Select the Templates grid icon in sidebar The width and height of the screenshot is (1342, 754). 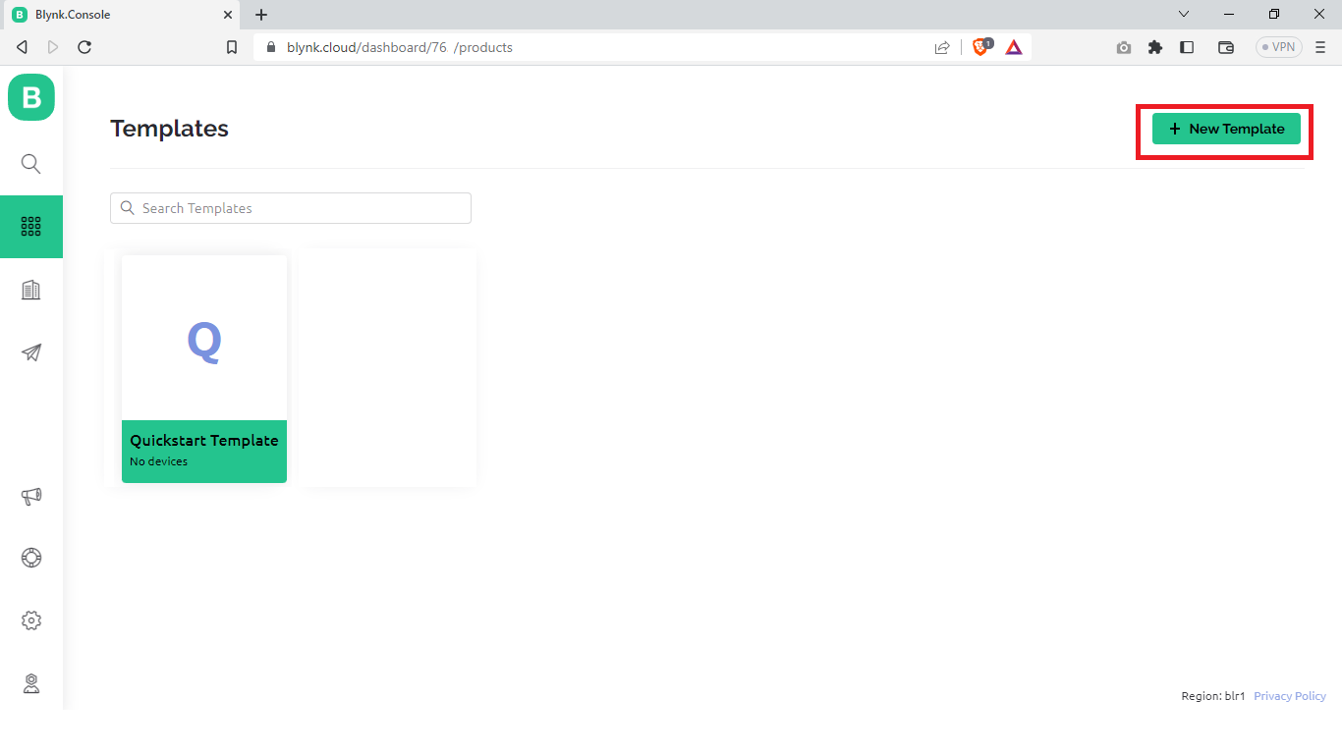(30, 227)
